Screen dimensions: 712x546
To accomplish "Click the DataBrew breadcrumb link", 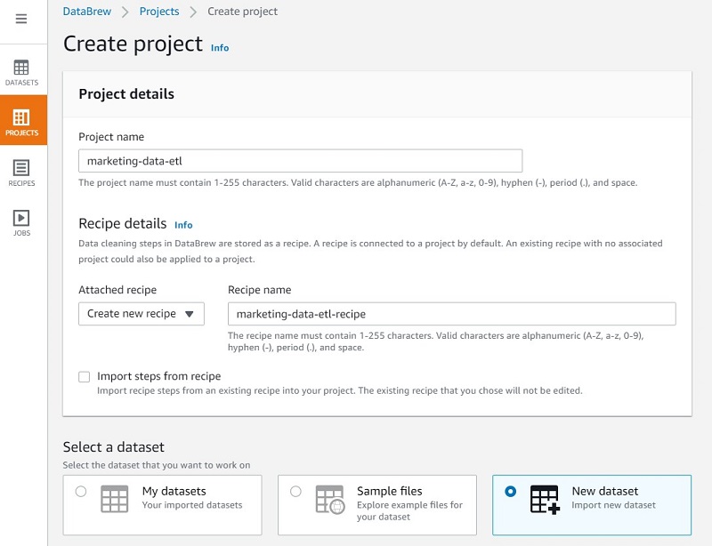I will click(86, 12).
